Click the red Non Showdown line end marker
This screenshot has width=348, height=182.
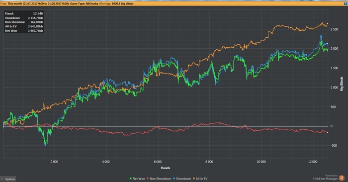(327, 132)
